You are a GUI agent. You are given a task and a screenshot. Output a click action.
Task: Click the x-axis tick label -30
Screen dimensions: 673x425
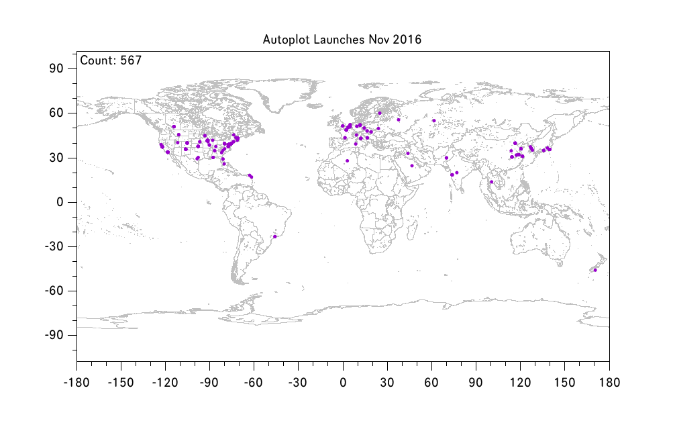tap(298, 383)
